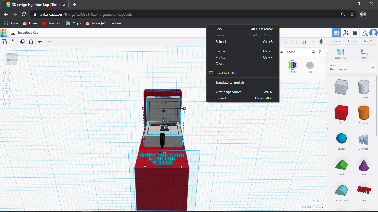The image size is (378, 212).
Task: Toggle hide selected lightbulb in Shape panel
Action: 320,52
